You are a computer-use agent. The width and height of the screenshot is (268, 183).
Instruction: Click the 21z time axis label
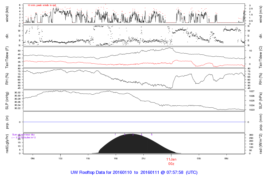click(143, 158)
